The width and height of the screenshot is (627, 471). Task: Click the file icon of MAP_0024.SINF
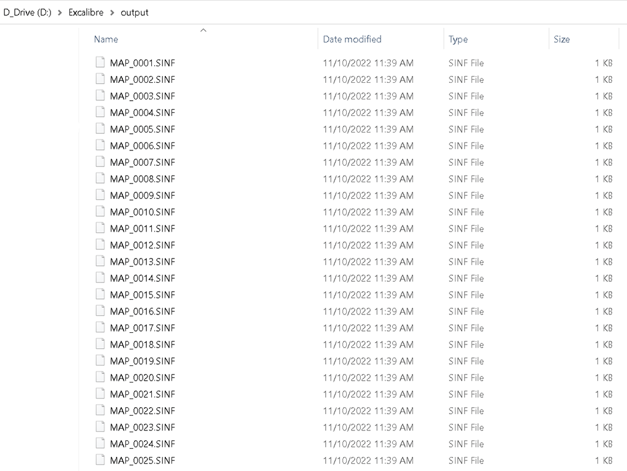(x=100, y=443)
